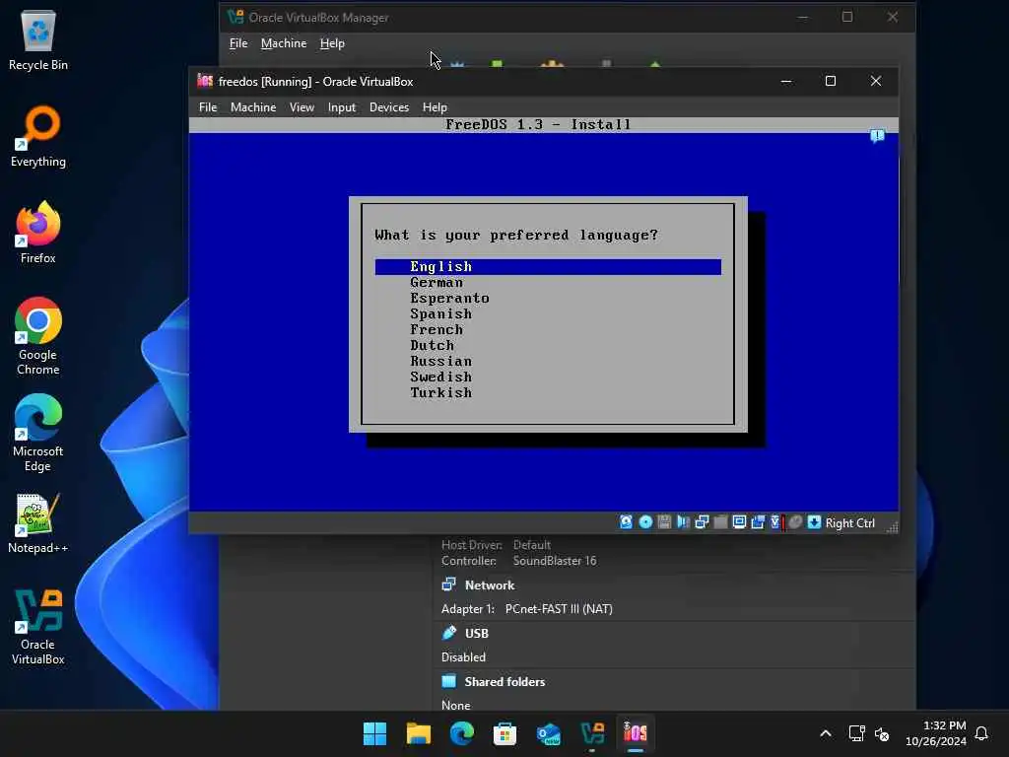Open the Input menu in VM window

click(x=342, y=107)
